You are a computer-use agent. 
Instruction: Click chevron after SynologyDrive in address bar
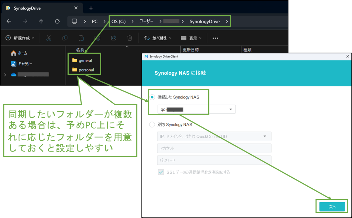point(226,21)
